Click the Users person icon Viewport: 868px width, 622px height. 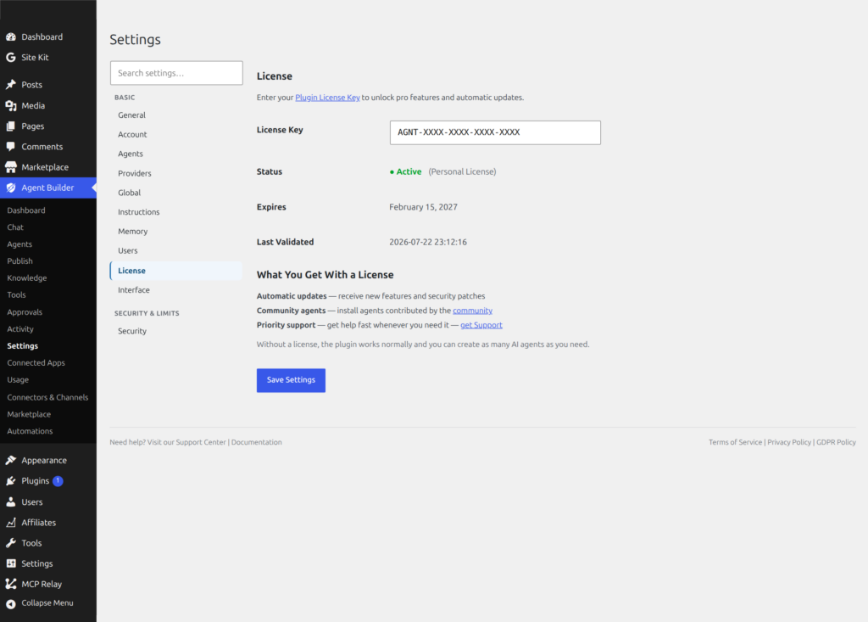point(10,502)
